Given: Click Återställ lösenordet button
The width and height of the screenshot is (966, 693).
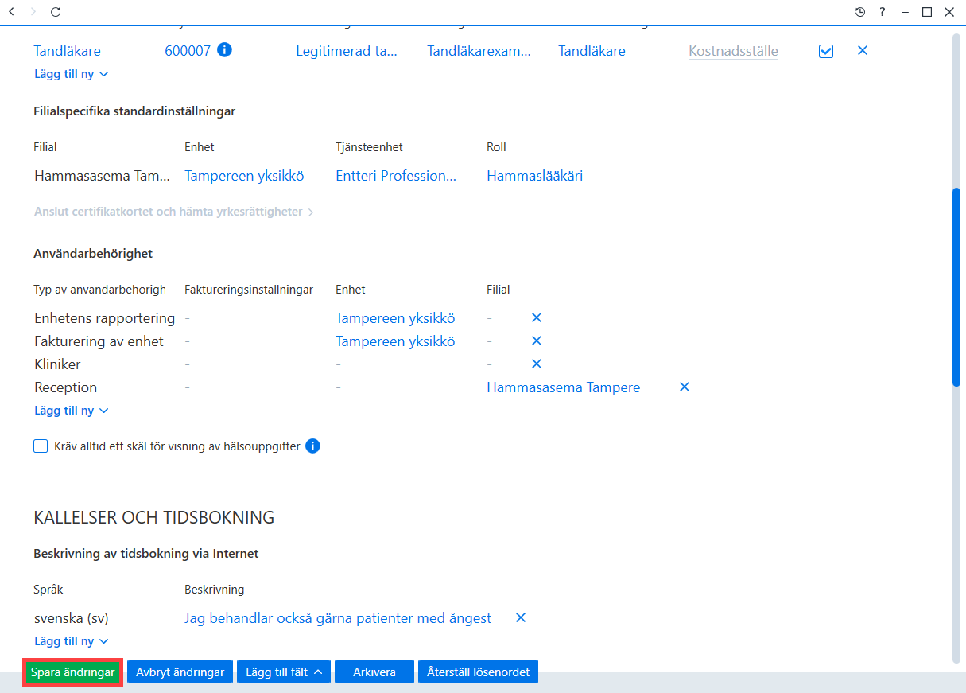Looking at the screenshot, I should point(478,672).
